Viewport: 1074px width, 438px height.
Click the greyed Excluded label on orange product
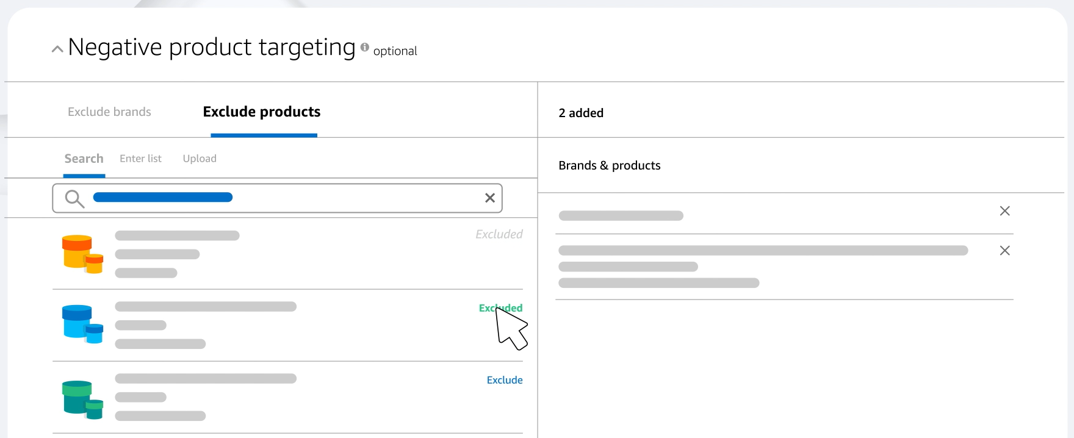point(499,234)
